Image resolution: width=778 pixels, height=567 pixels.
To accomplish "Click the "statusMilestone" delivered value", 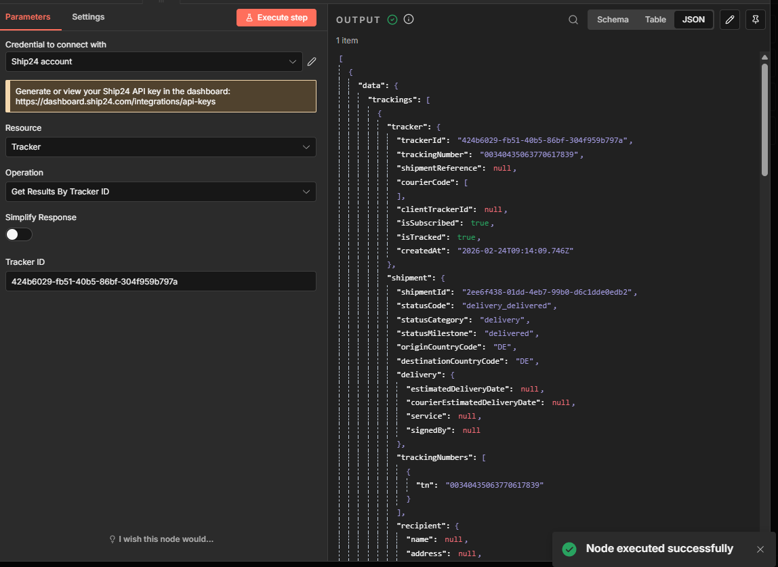I will tap(509, 333).
